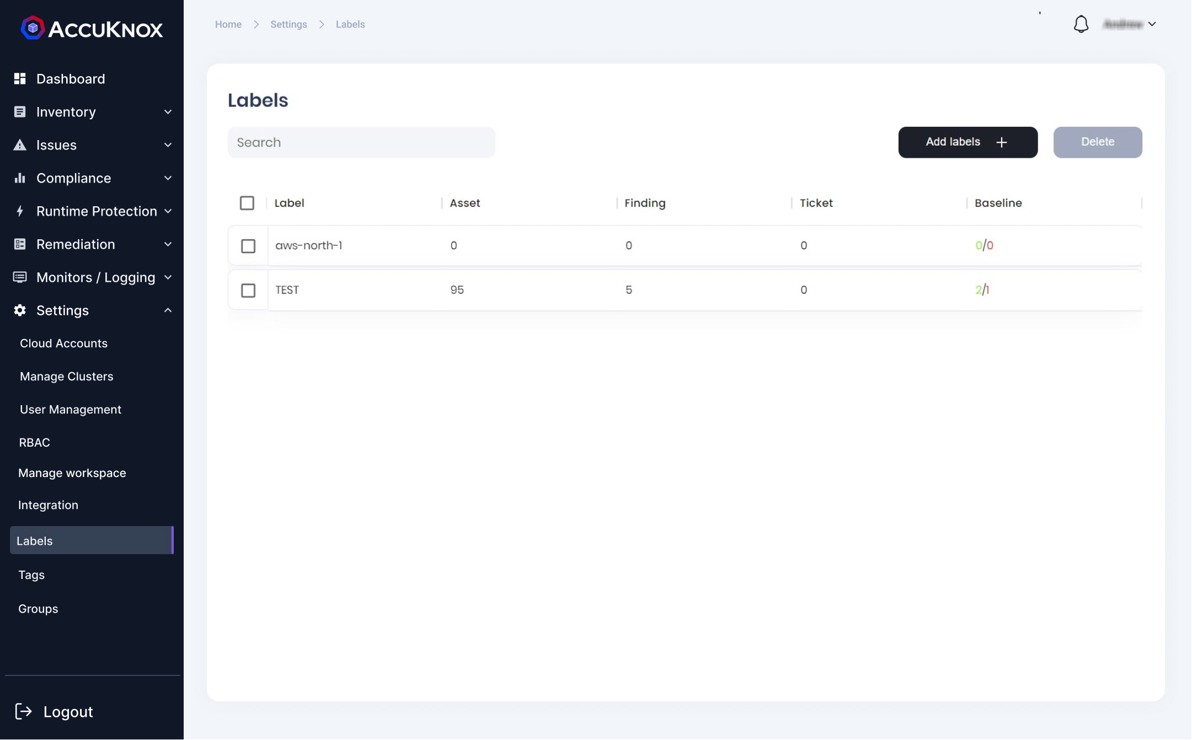Toggle the select-all checkbox in table header

tap(247, 203)
